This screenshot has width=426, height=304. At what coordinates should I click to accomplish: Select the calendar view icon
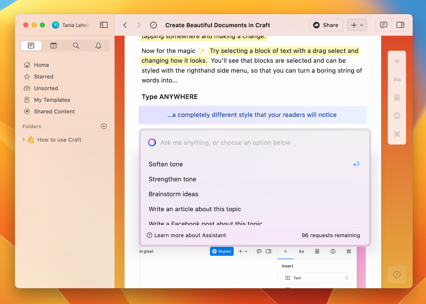[x=53, y=46]
